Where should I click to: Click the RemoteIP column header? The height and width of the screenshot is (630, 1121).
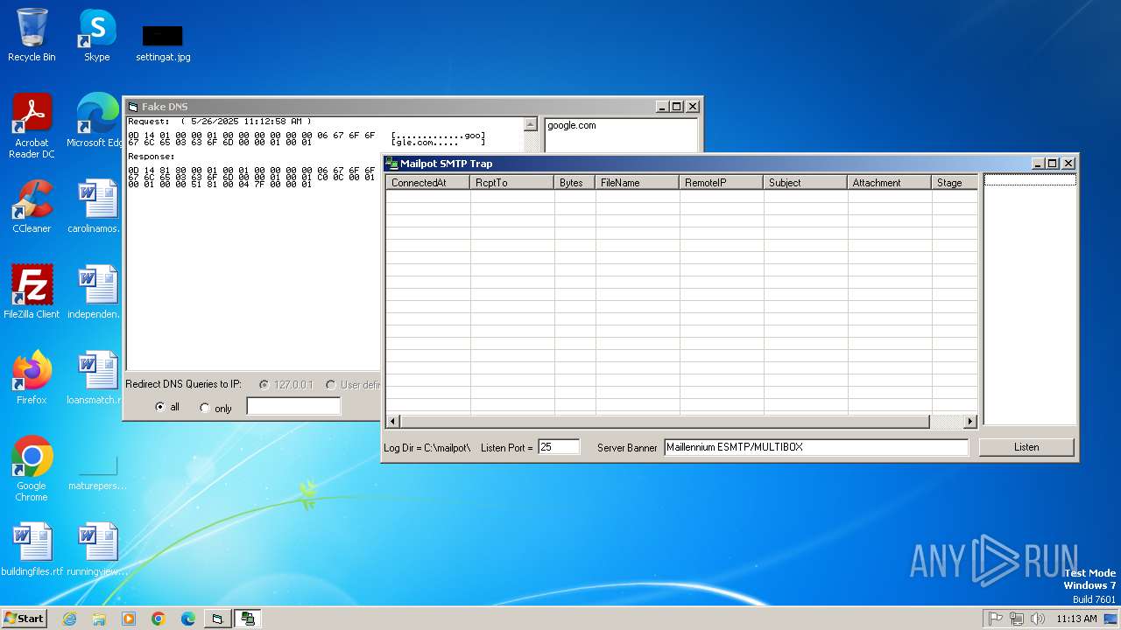click(722, 182)
